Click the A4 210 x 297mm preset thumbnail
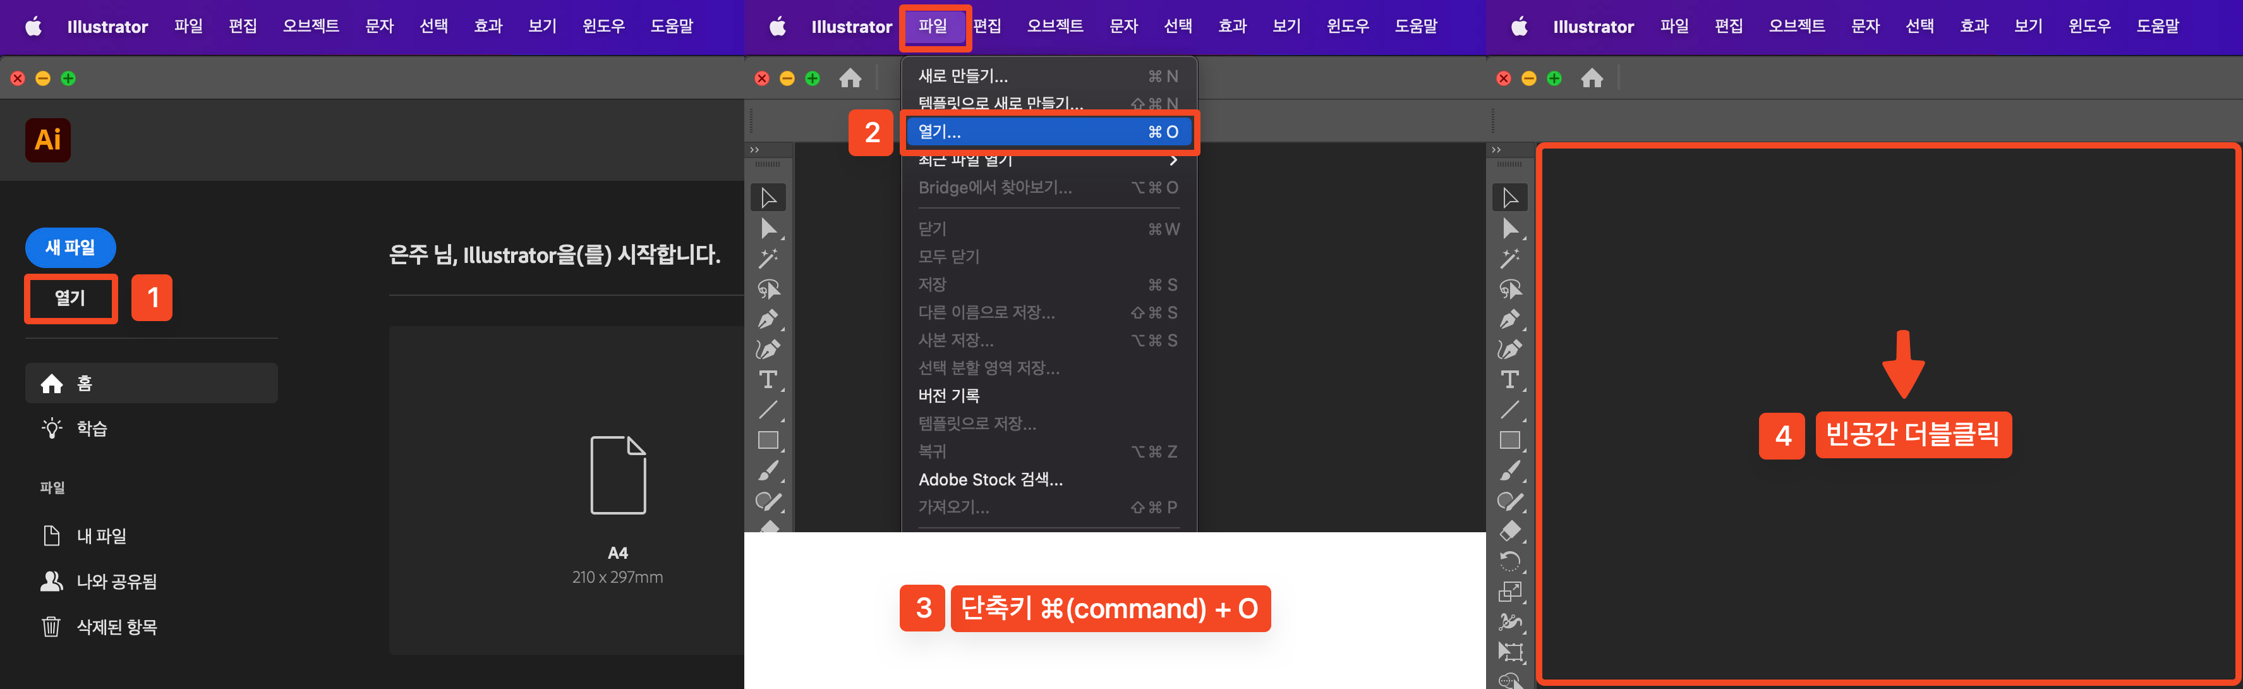 point(617,475)
